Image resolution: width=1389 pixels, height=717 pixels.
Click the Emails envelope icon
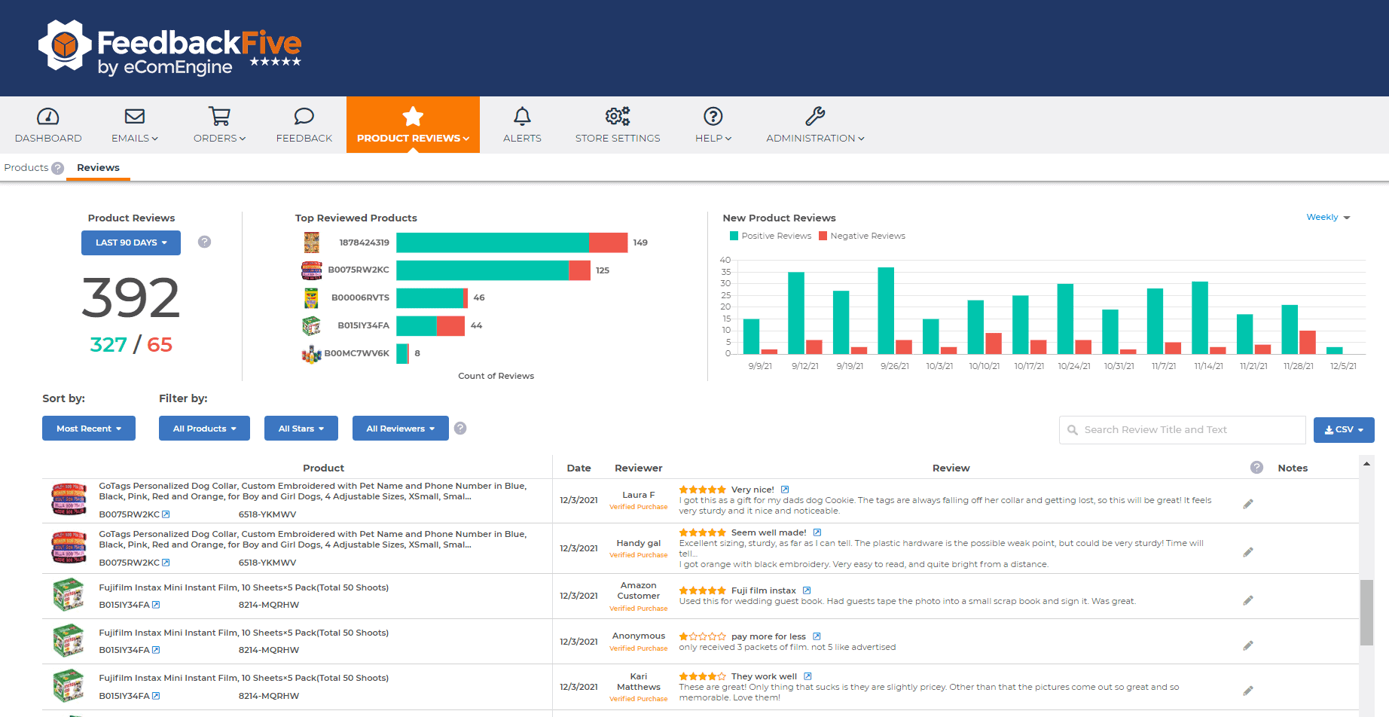135,116
